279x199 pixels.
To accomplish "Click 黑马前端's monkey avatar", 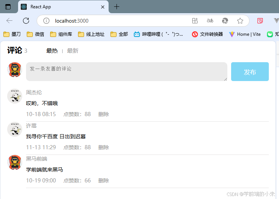I will click(15, 162).
